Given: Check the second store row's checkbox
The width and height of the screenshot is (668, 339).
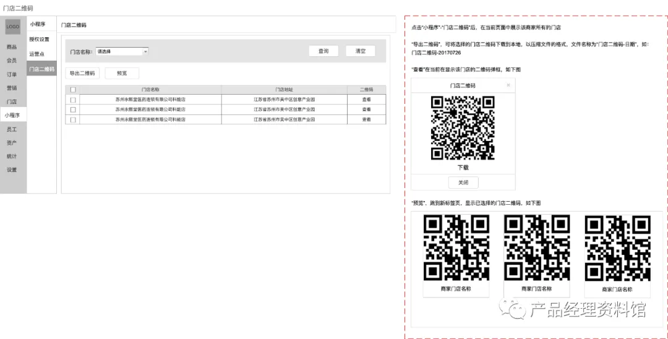Looking at the screenshot, I should 73,109.
